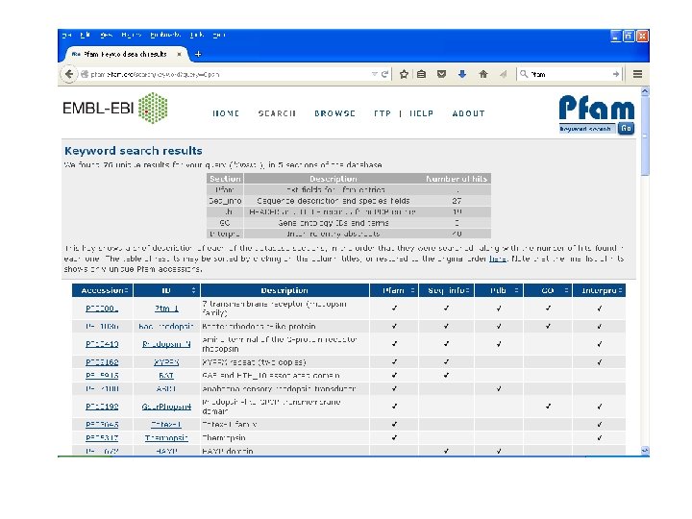
Task: Open the URL history dropdown arrow
Action: (374, 74)
